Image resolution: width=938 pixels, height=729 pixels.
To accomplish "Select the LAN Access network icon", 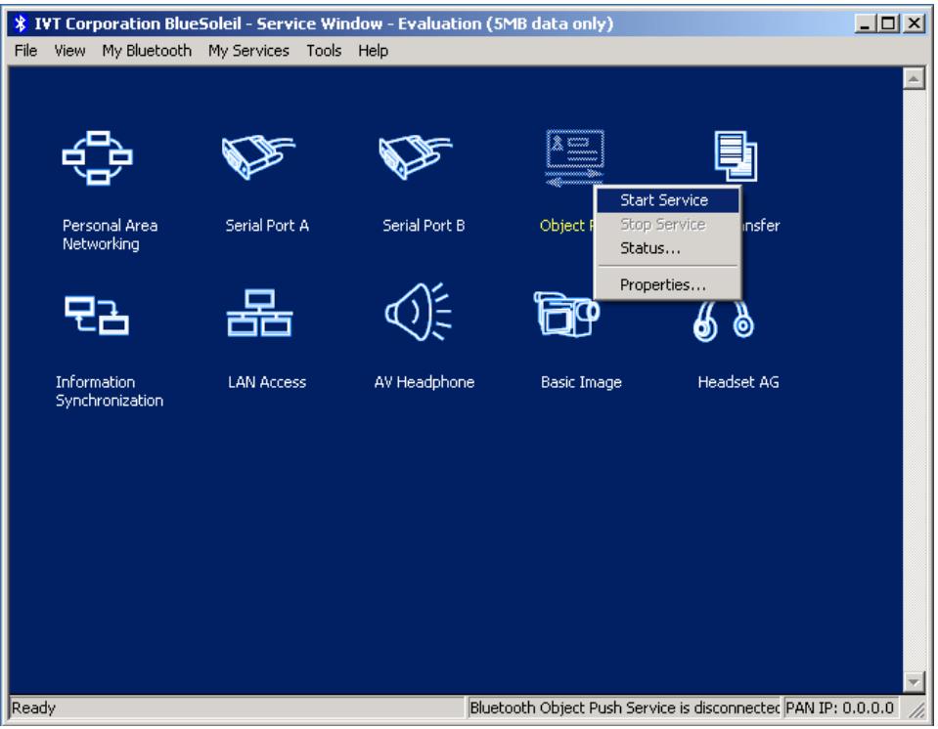I will pos(259,313).
